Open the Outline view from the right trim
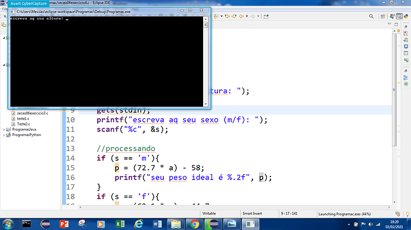This screenshot has height=230, width=411. coord(406,78)
